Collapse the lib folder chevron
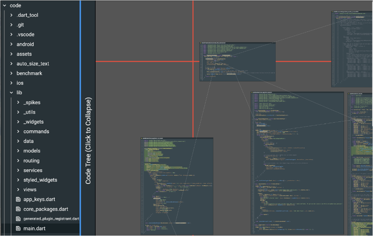Image resolution: width=373 pixels, height=236 pixels. (11, 93)
